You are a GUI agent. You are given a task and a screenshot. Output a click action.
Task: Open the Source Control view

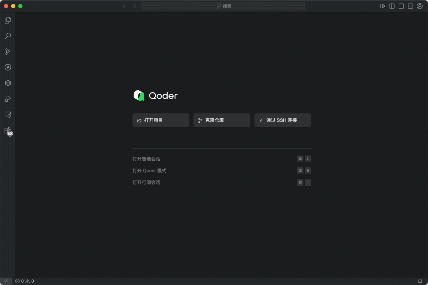pos(8,51)
